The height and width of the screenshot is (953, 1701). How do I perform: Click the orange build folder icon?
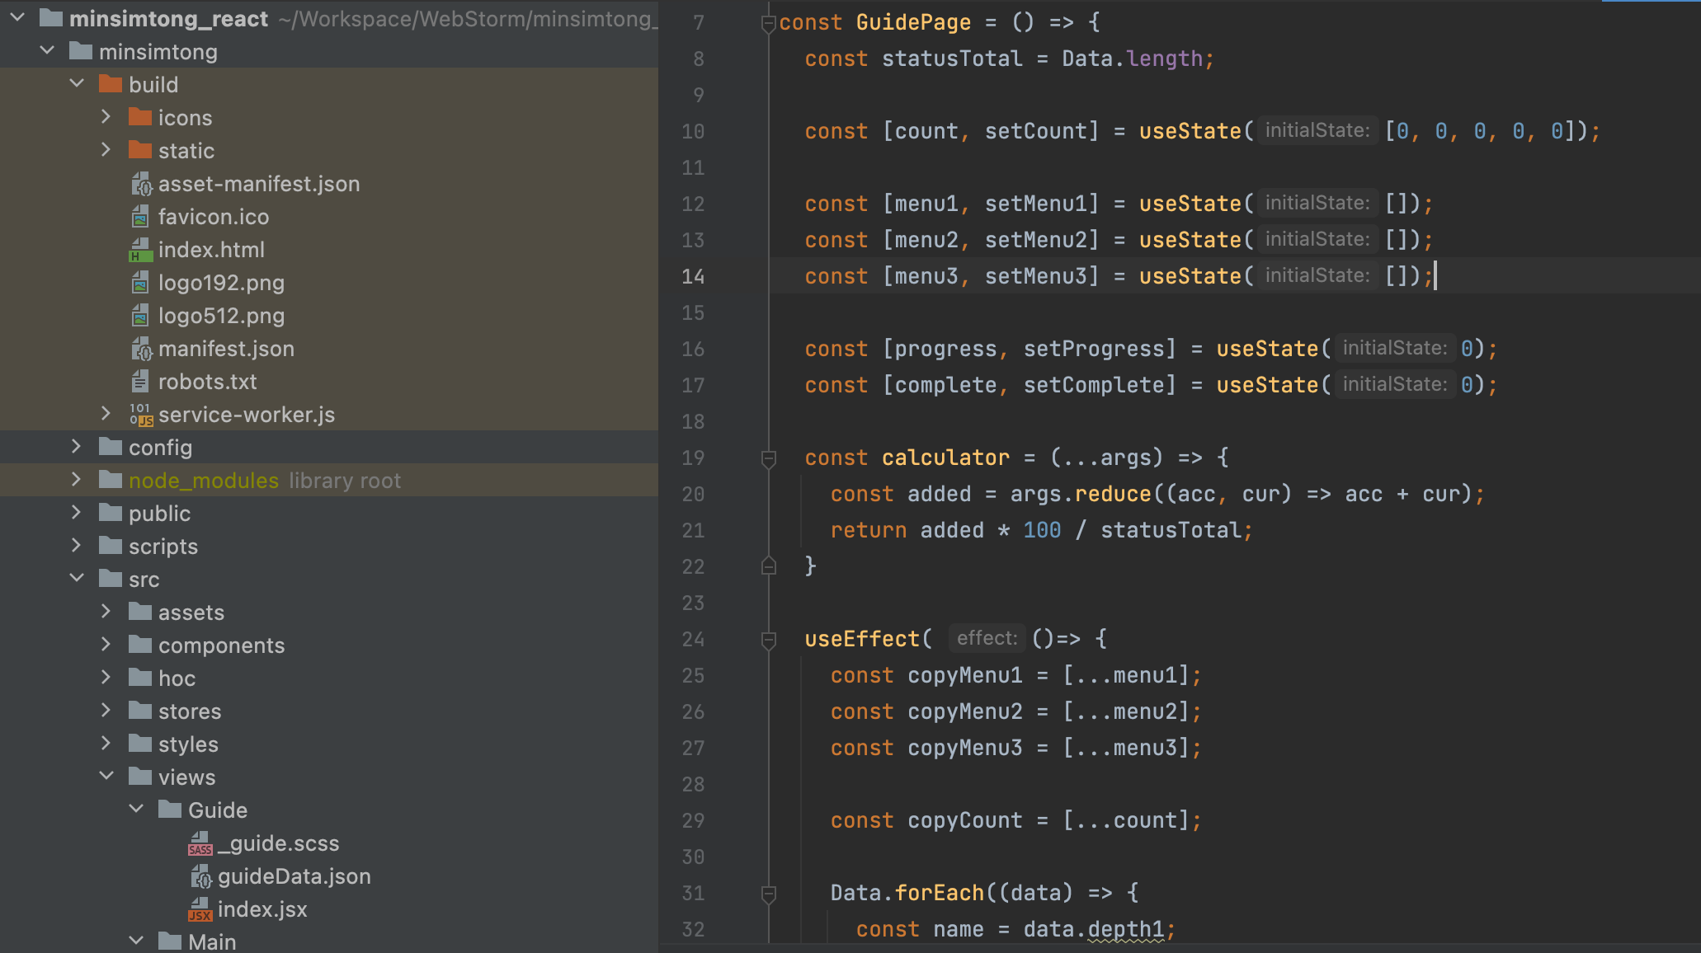(111, 84)
